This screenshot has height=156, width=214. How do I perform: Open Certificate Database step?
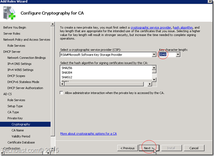(x=21, y=142)
